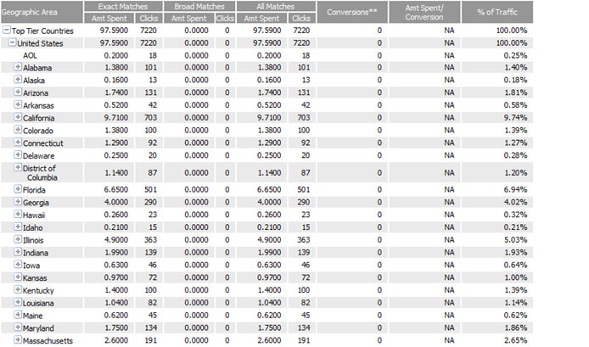Collapse the Top Tier Countries row
This screenshot has width=589, height=347.
coord(7,30)
